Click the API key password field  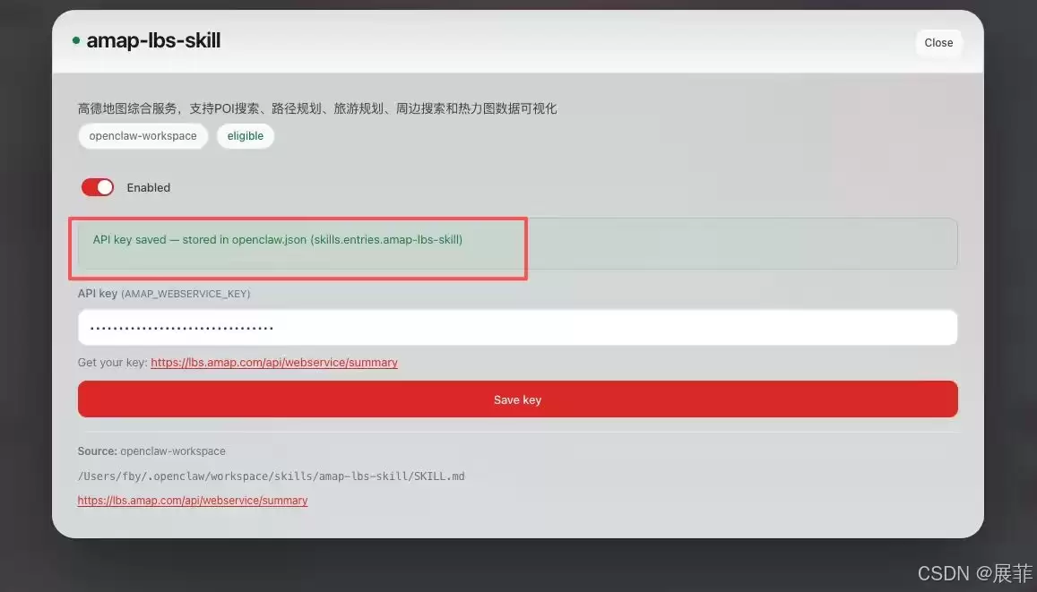[x=517, y=327]
